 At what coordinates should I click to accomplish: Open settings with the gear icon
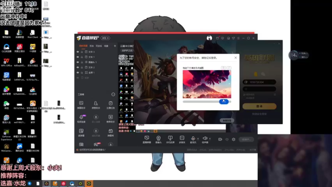tap(234, 139)
